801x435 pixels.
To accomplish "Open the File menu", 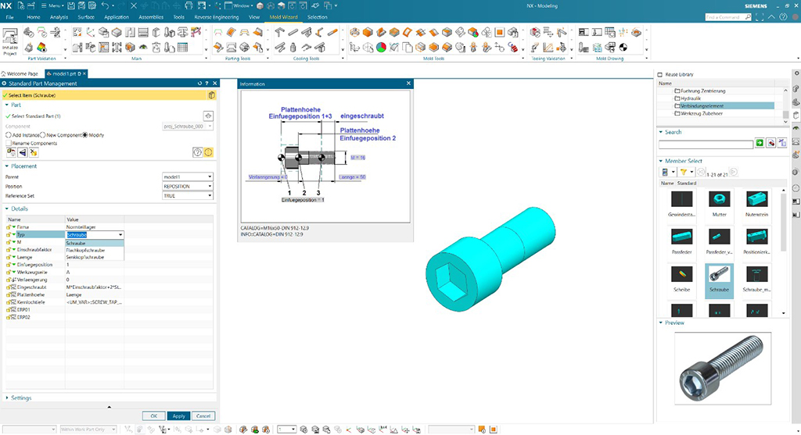I will (9, 17).
